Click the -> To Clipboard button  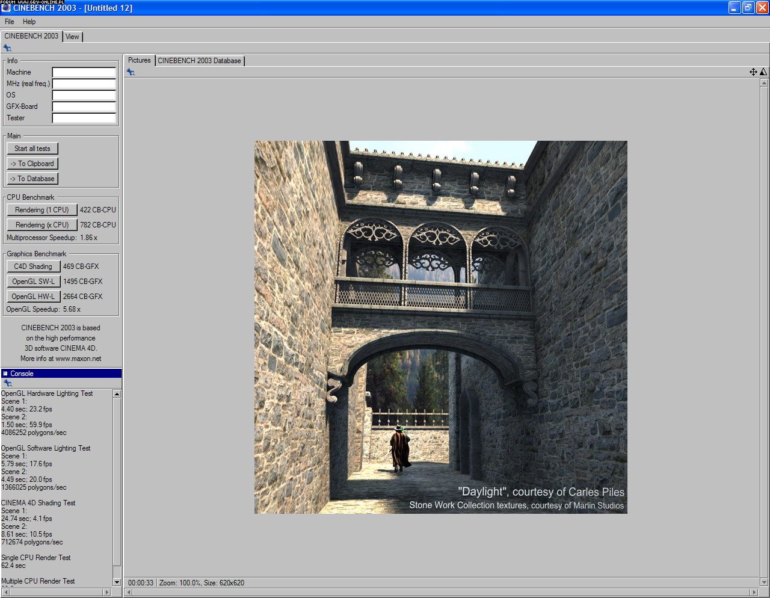(32, 164)
